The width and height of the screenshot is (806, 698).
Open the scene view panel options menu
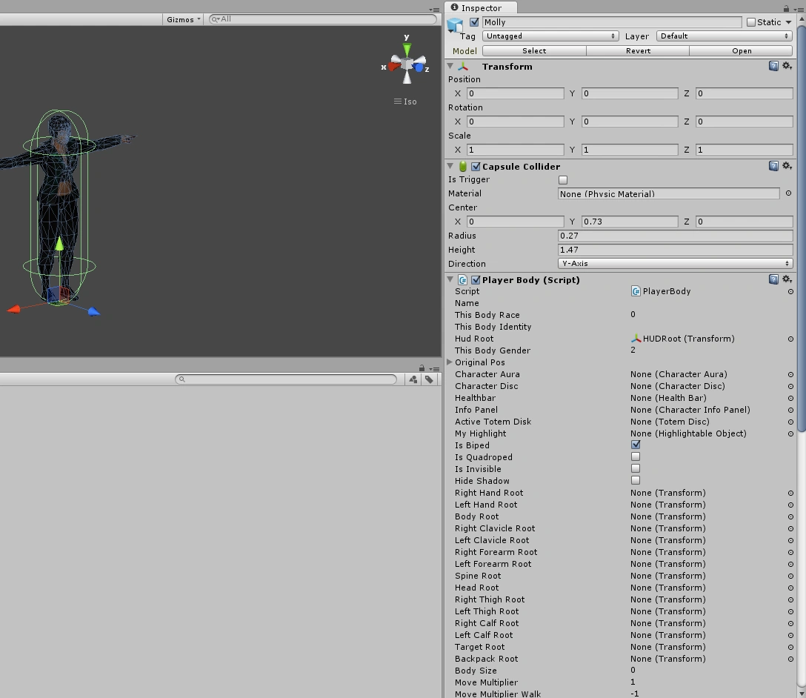coord(434,9)
